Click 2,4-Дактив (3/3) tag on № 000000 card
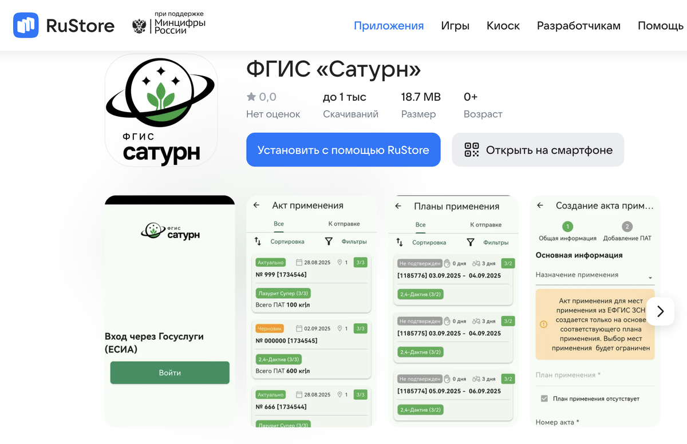The image size is (687, 444). click(x=279, y=359)
